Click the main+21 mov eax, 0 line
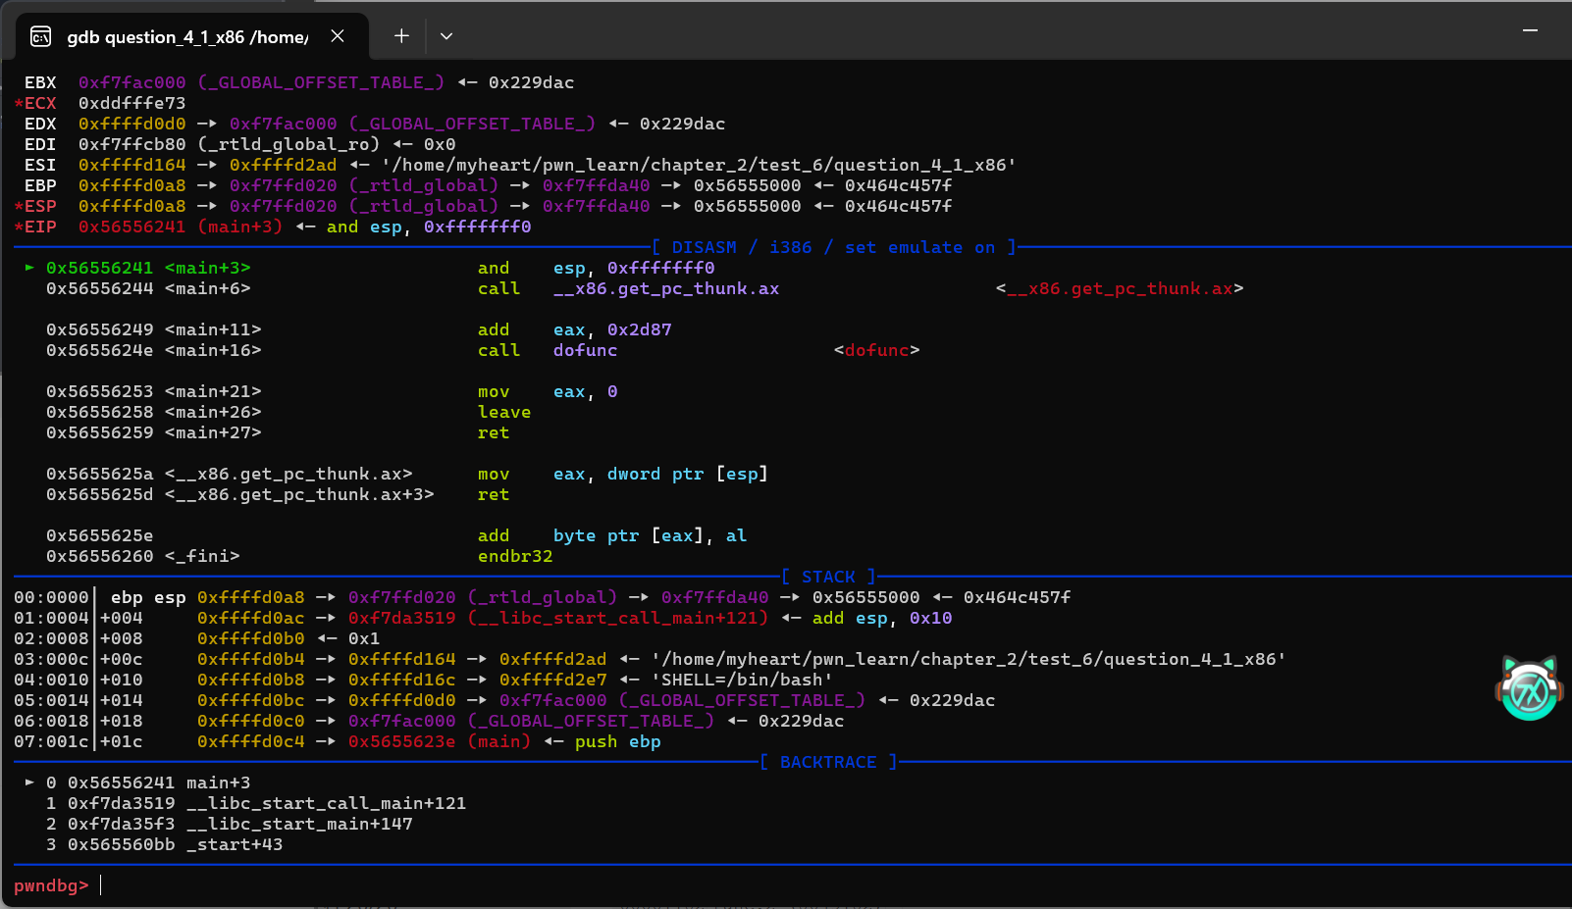Screen dimensions: 1572x909 (332, 391)
